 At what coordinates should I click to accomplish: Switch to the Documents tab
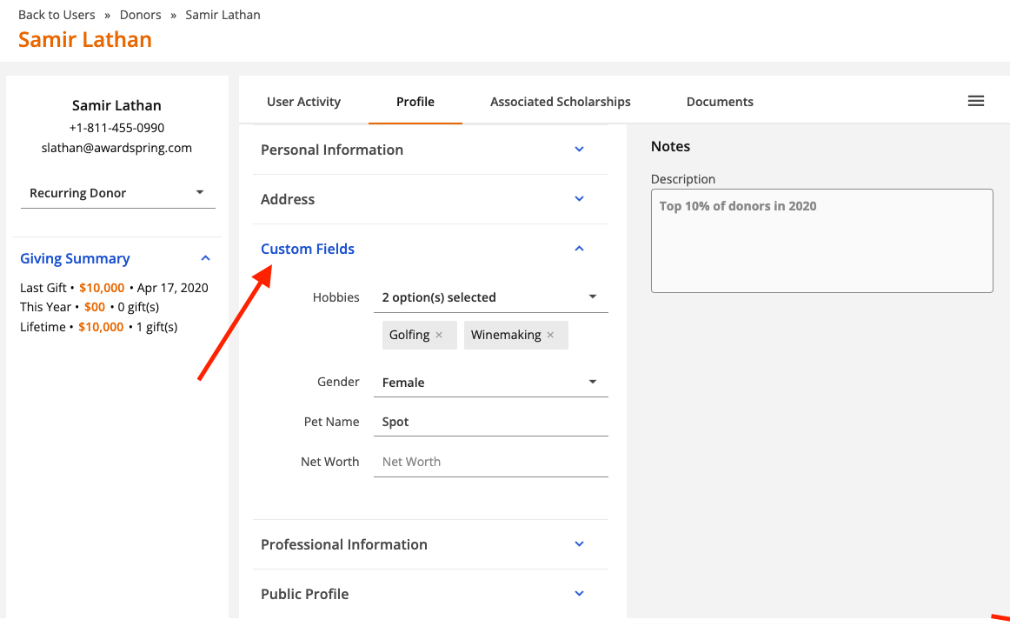coord(720,101)
